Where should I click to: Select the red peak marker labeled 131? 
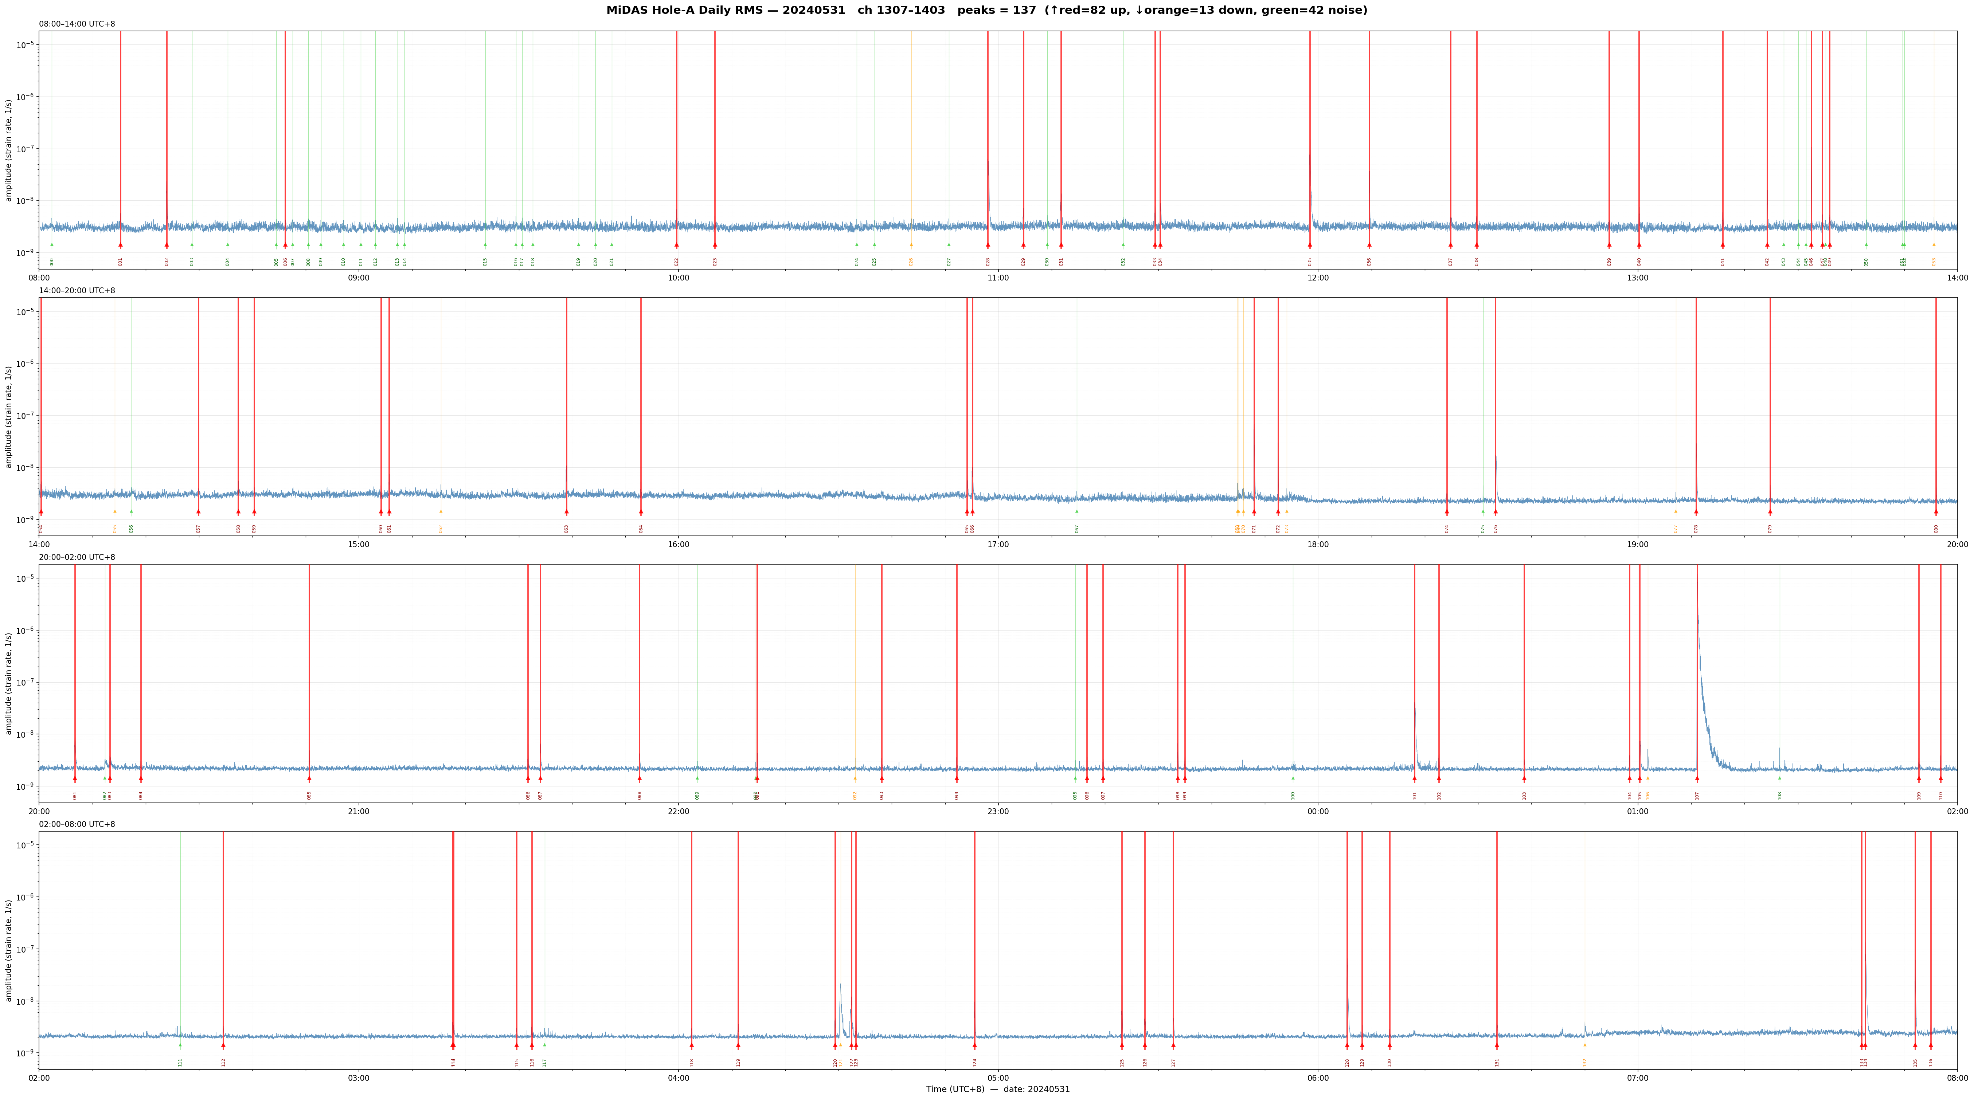point(1497,1045)
